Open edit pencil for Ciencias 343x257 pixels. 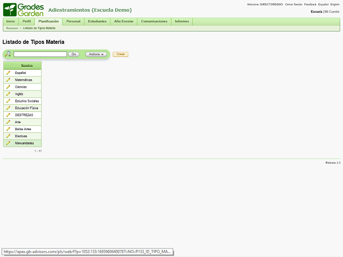(9, 87)
